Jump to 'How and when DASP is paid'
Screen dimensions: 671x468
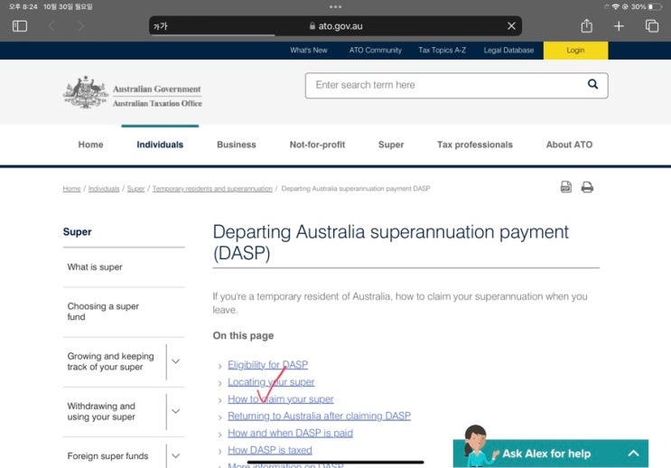tap(290, 434)
